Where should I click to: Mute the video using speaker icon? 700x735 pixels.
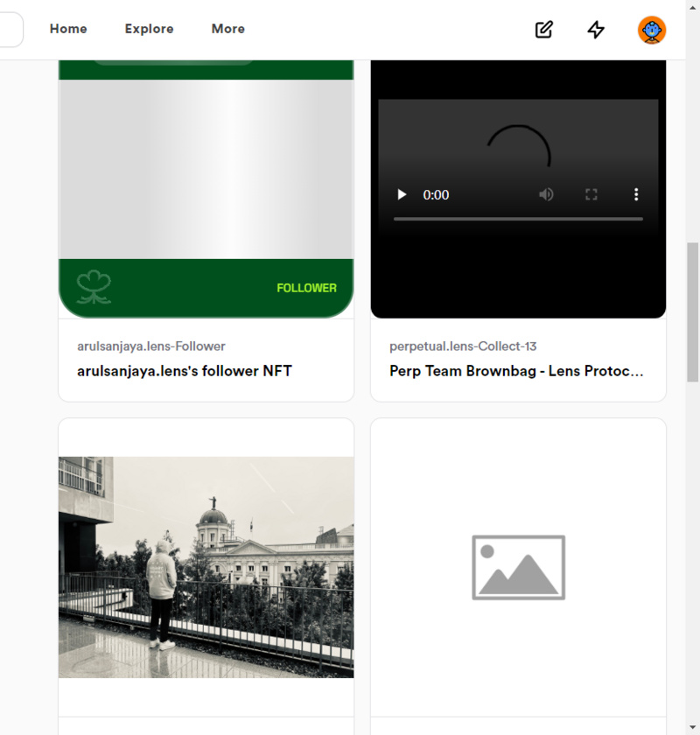546,194
